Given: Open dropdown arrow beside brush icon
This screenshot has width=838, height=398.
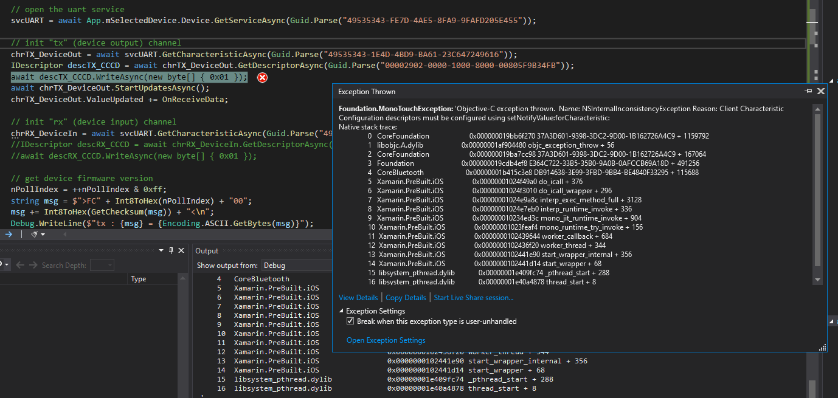Looking at the screenshot, I should pos(42,235).
